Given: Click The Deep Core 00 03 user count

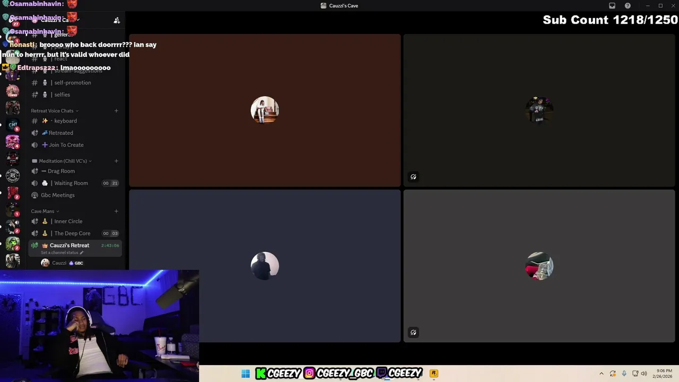Looking at the screenshot, I should pos(110,233).
